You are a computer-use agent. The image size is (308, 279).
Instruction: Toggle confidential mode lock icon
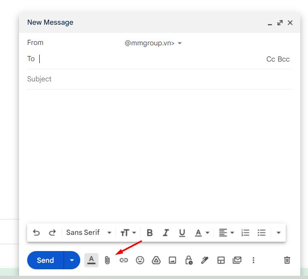tap(188, 260)
